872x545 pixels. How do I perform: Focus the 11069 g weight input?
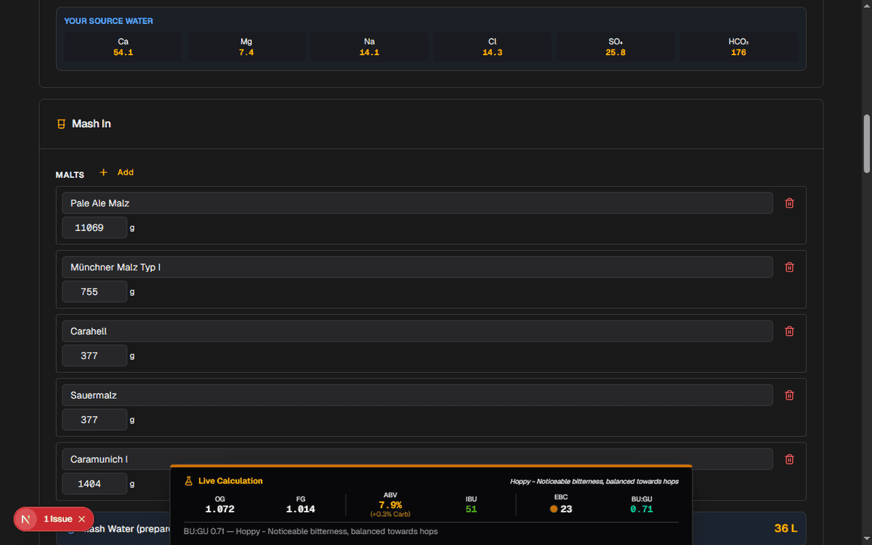[x=94, y=228]
